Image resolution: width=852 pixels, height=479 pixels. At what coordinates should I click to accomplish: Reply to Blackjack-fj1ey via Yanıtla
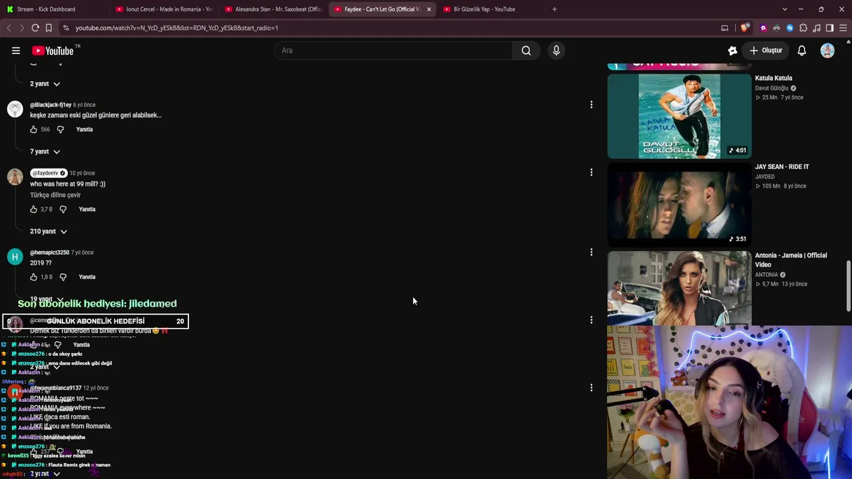(x=85, y=130)
